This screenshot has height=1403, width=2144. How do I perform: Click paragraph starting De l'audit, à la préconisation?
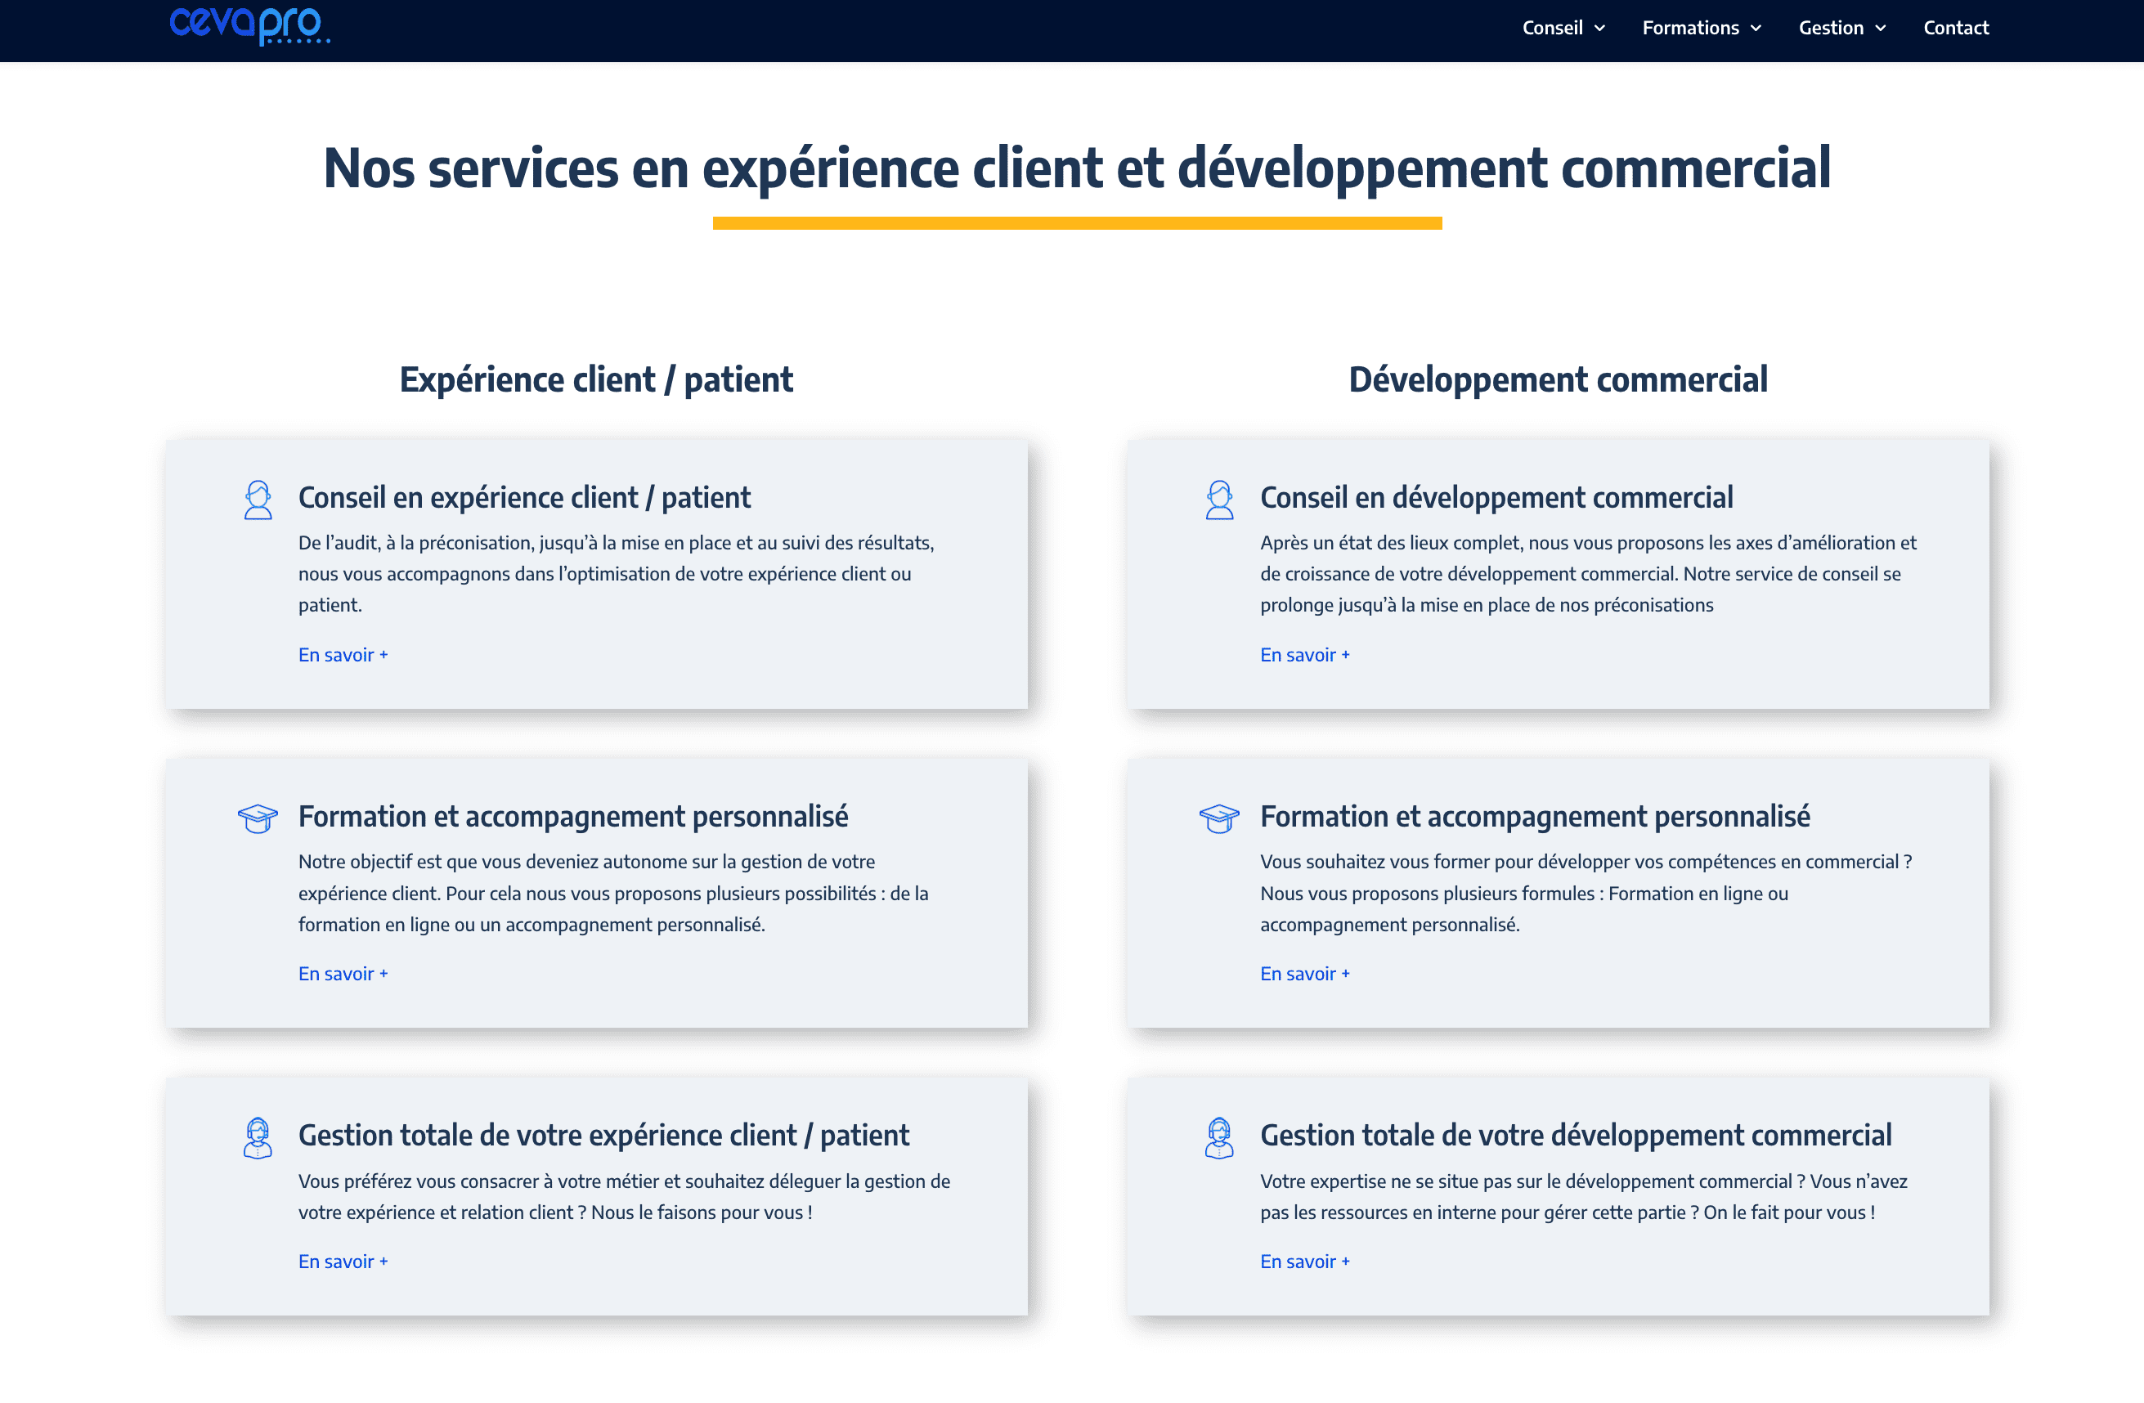(617, 574)
